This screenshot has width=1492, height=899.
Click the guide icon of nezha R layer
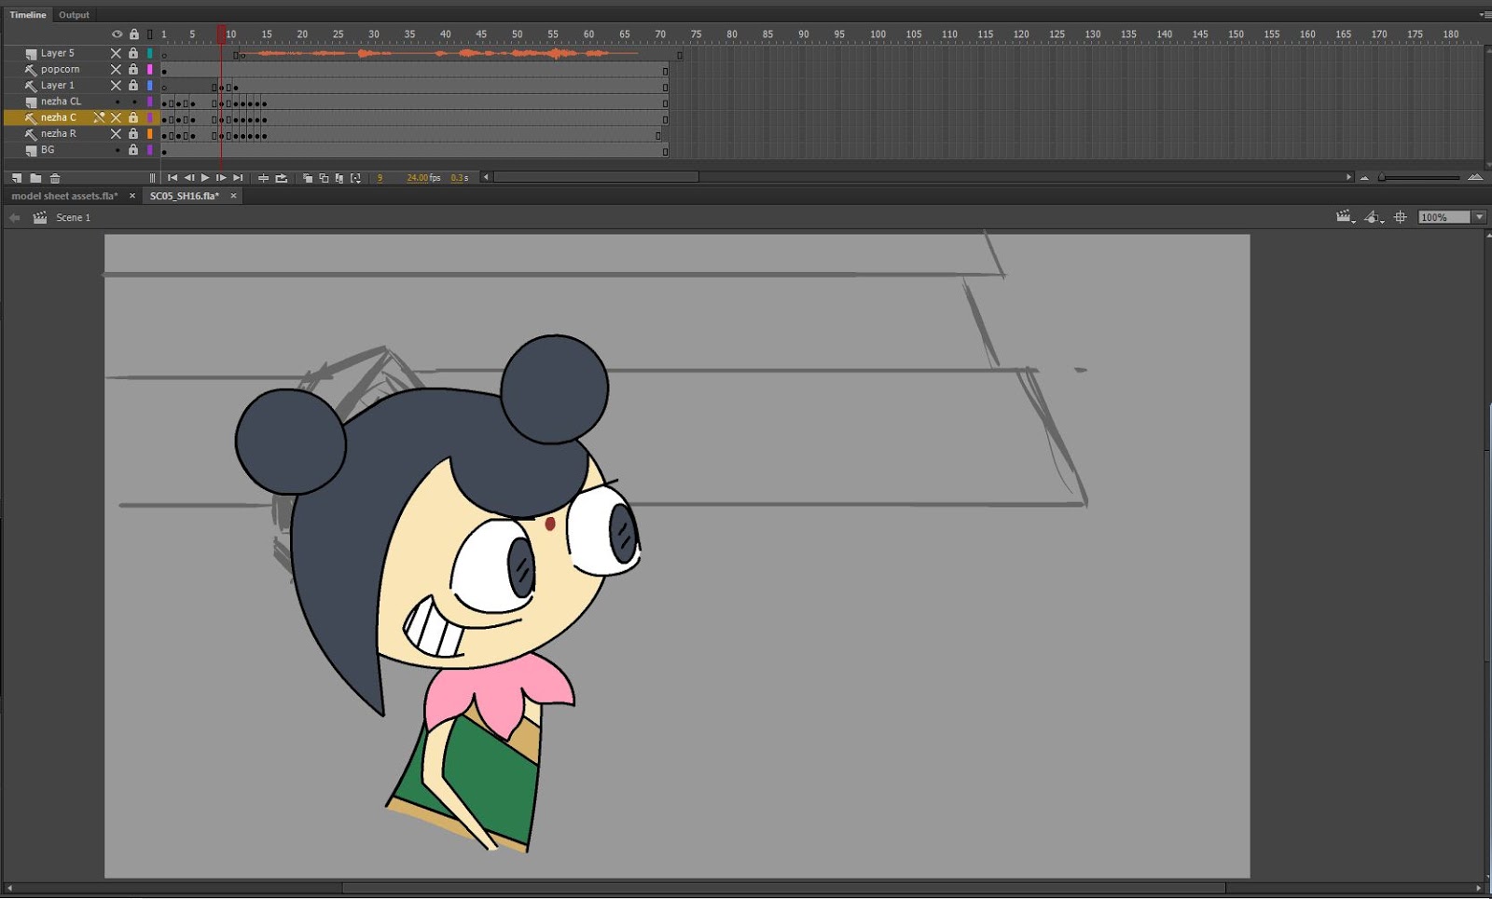(x=31, y=134)
